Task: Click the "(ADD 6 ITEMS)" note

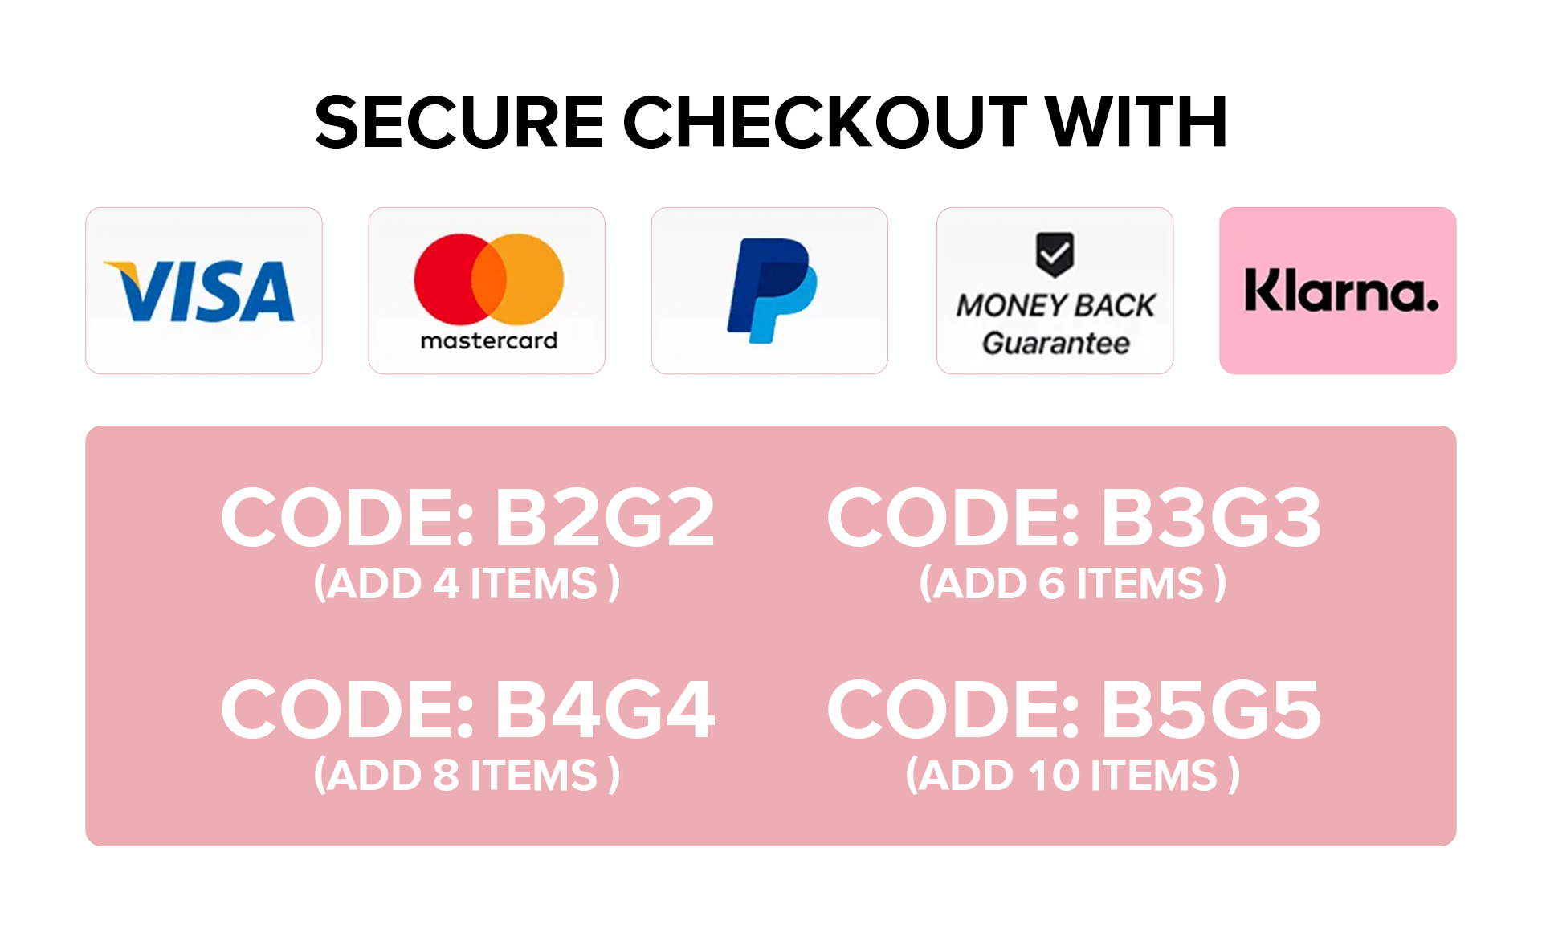Action: pyautogui.click(x=1073, y=584)
